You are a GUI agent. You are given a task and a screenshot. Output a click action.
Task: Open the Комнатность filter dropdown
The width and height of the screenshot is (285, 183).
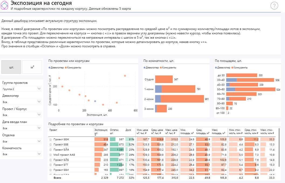[22, 154]
